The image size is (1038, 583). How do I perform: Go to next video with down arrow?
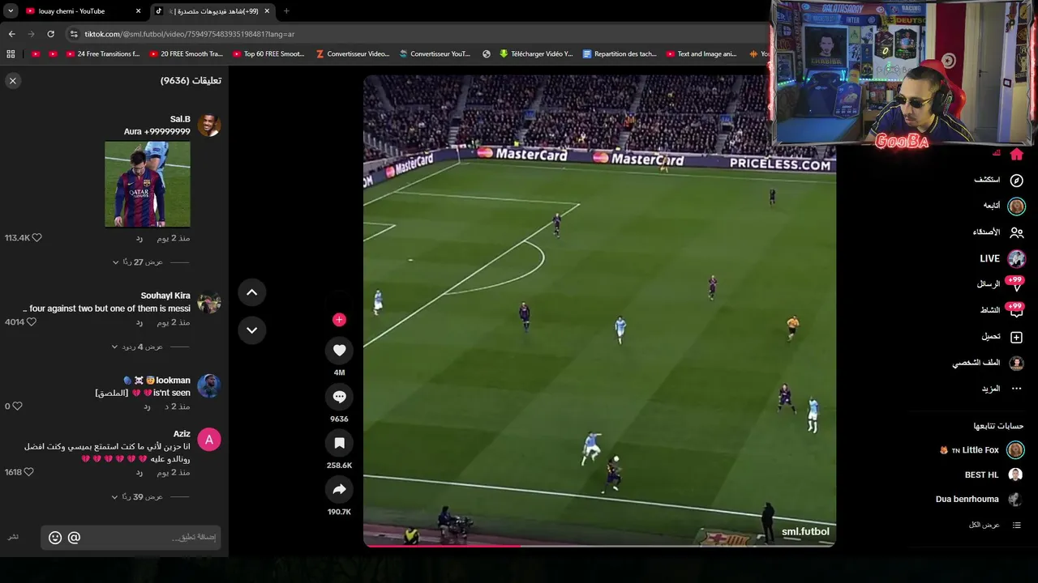coord(251,330)
